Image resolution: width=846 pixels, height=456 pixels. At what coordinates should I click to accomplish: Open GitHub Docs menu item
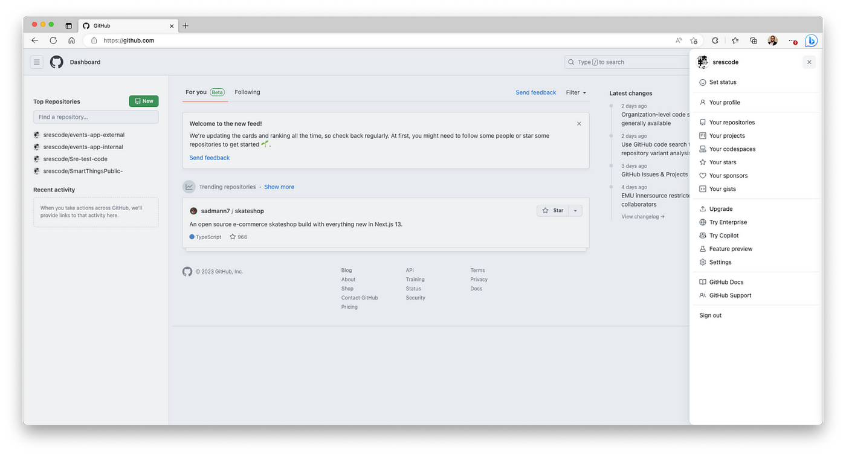point(754,282)
